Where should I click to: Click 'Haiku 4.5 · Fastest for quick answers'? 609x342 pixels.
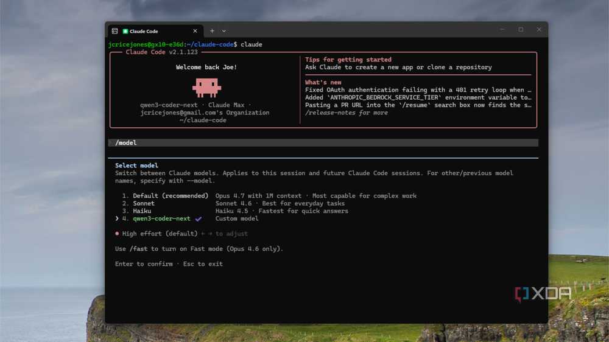coord(282,211)
